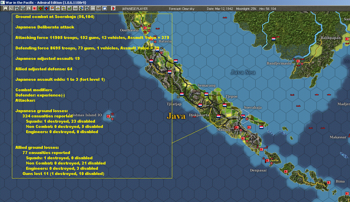Click the Japanese rising sun toolbar icon

click(x=34, y=9)
